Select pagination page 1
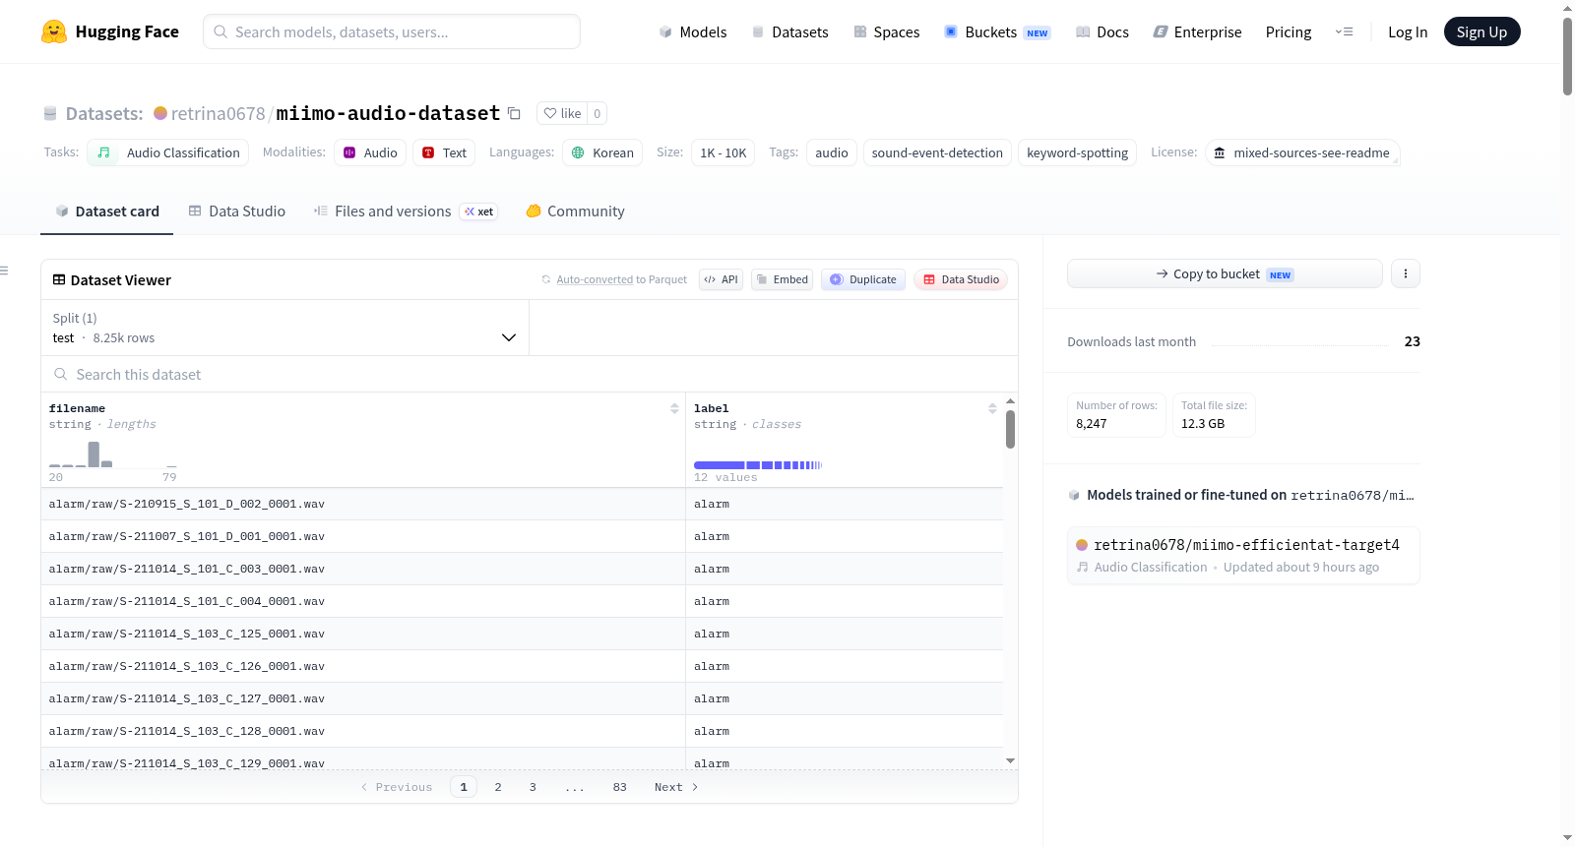Image resolution: width=1575 pixels, height=847 pixels. pyautogui.click(x=464, y=787)
